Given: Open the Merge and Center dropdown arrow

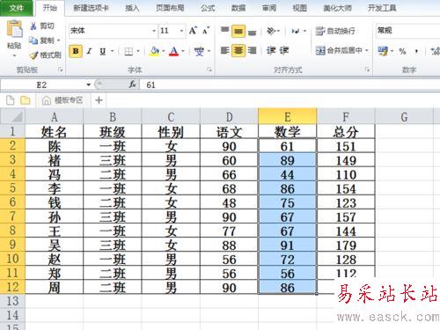Looking at the screenshot, I should [x=367, y=51].
